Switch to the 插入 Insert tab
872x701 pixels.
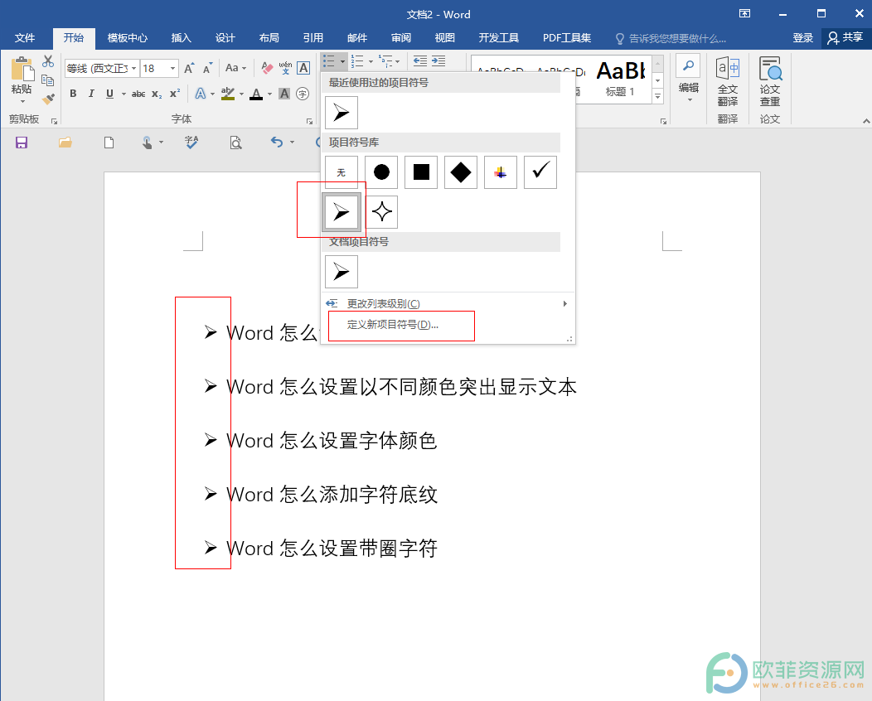click(x=181, y=38)
